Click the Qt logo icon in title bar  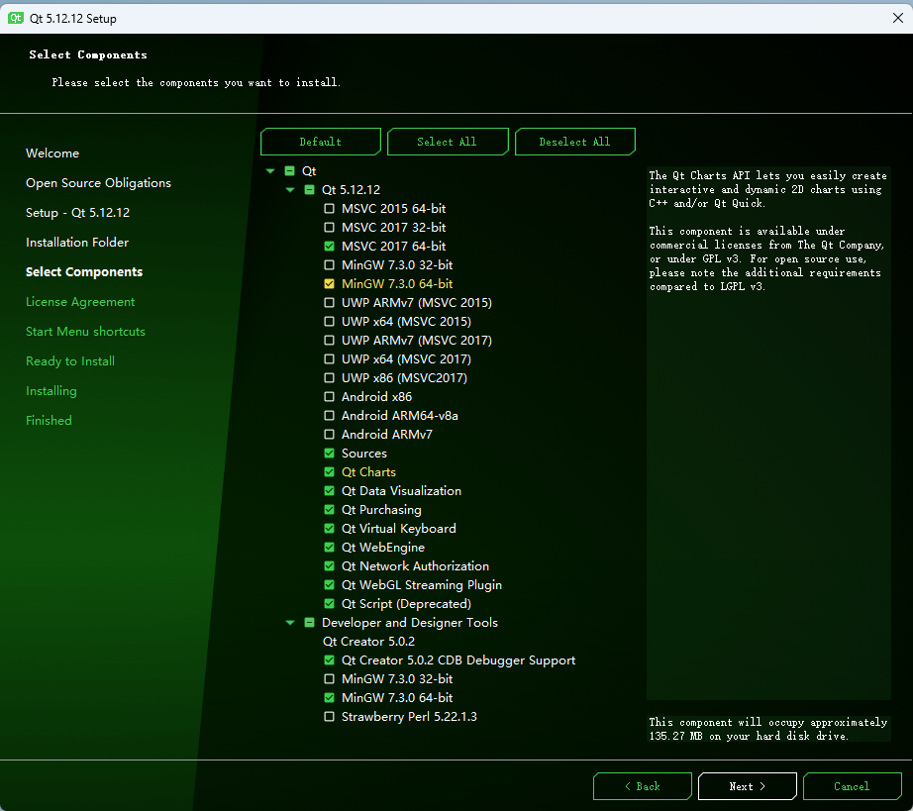(16, 19)
